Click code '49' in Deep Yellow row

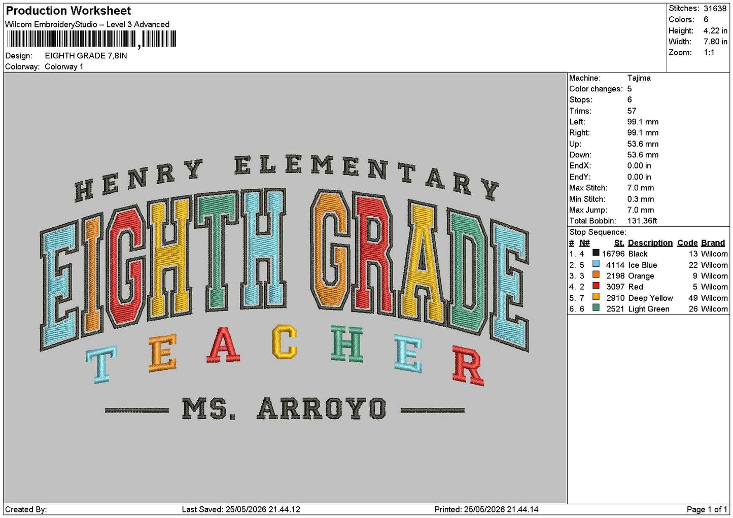[693, 298]
